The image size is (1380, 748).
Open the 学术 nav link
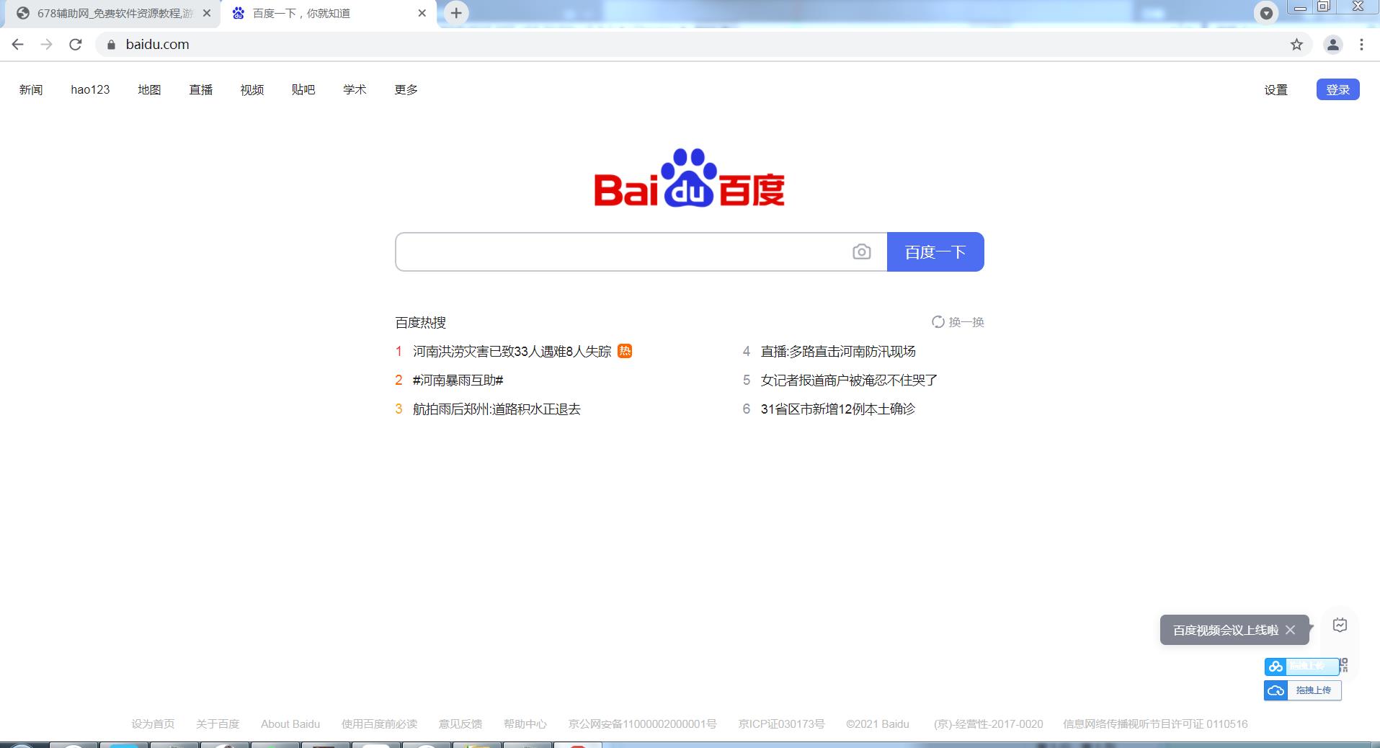point(355,89)
